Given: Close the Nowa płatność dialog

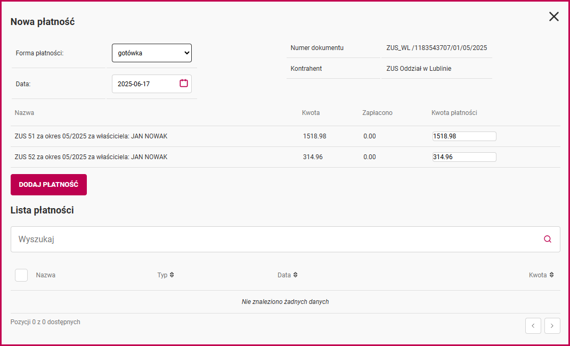Looking at the screenshot, I should pyautogui.click(x=553, y=17).
